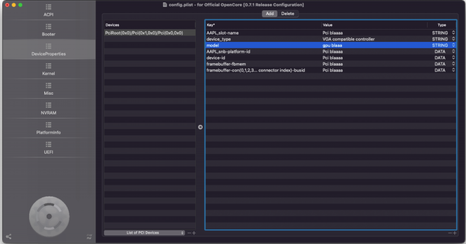The image size is (466, 244).
Task: Open the Misc section in sidebar
Action: (48, 89)
